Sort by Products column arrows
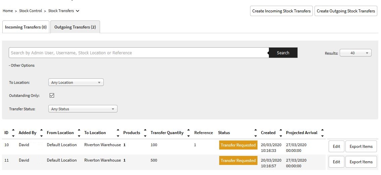This screenshot has height=175, width=381. click(x=145, y=133)
